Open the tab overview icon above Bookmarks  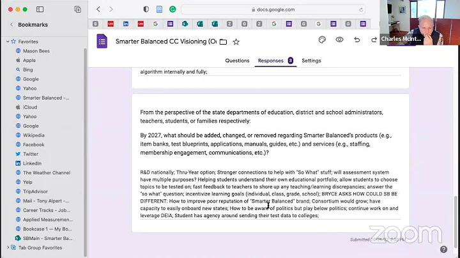coord(78,10)
